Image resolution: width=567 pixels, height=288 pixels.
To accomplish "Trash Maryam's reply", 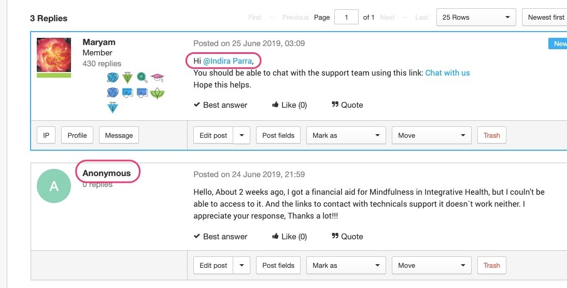I will (x=492, y=135).
